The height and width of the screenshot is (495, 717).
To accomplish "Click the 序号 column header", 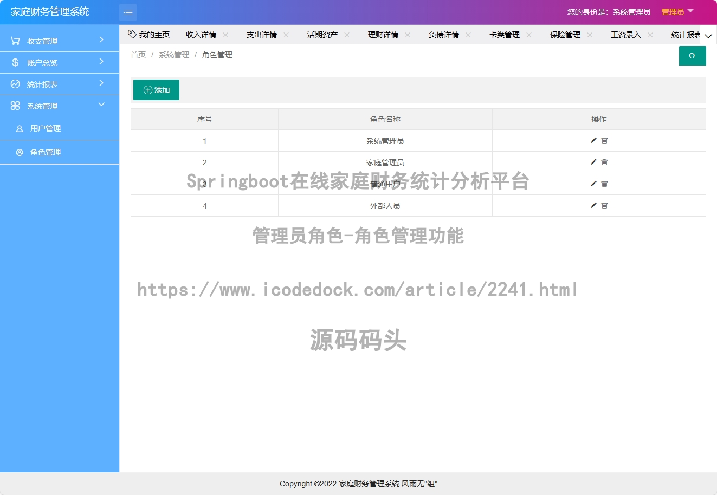I will 204,119.
